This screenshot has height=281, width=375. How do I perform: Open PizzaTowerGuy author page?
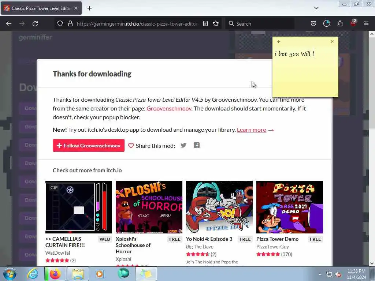(272, 247)
